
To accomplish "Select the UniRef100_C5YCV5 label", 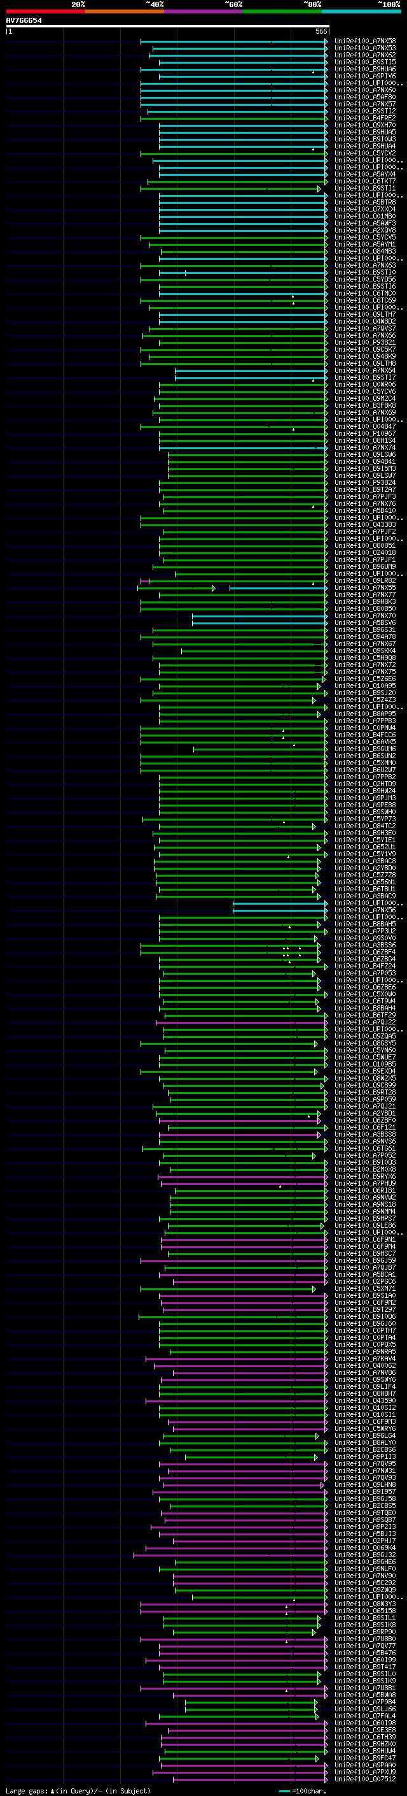I will (x=365, y=237).
